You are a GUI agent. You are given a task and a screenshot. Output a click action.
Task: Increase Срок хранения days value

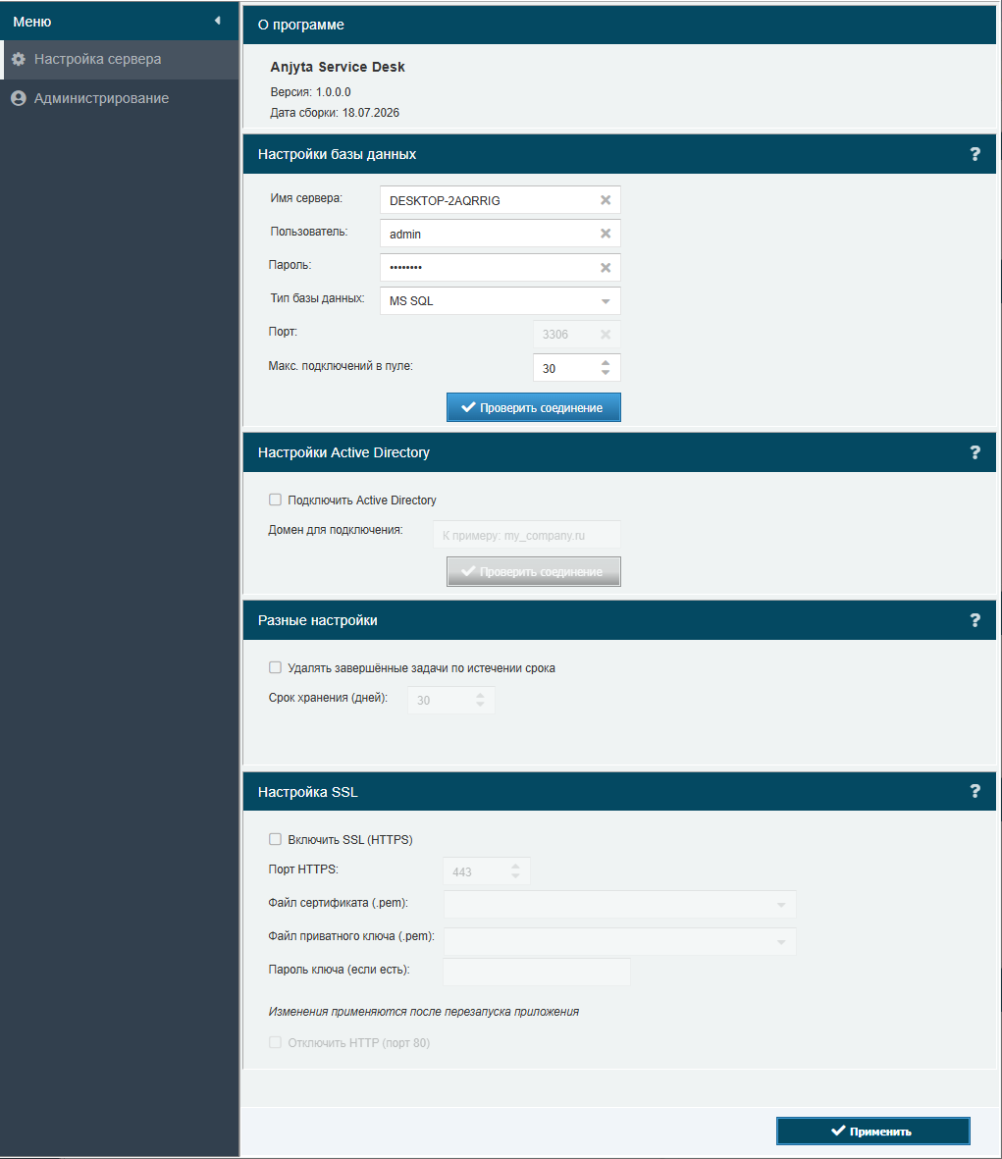(480, 695)
